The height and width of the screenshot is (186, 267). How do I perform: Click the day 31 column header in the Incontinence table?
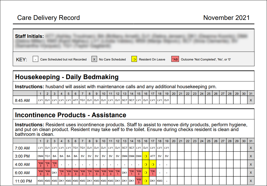251,141
